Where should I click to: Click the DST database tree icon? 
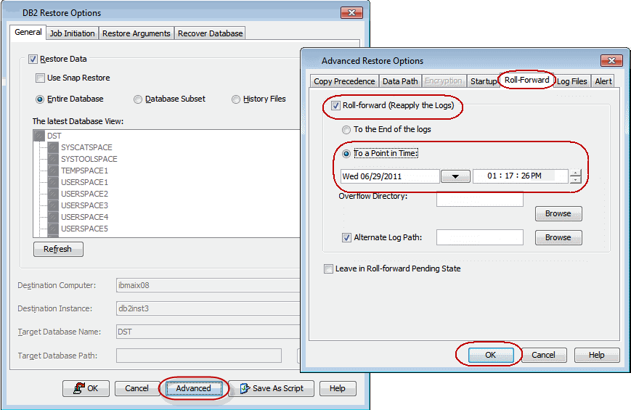[39, 136]
